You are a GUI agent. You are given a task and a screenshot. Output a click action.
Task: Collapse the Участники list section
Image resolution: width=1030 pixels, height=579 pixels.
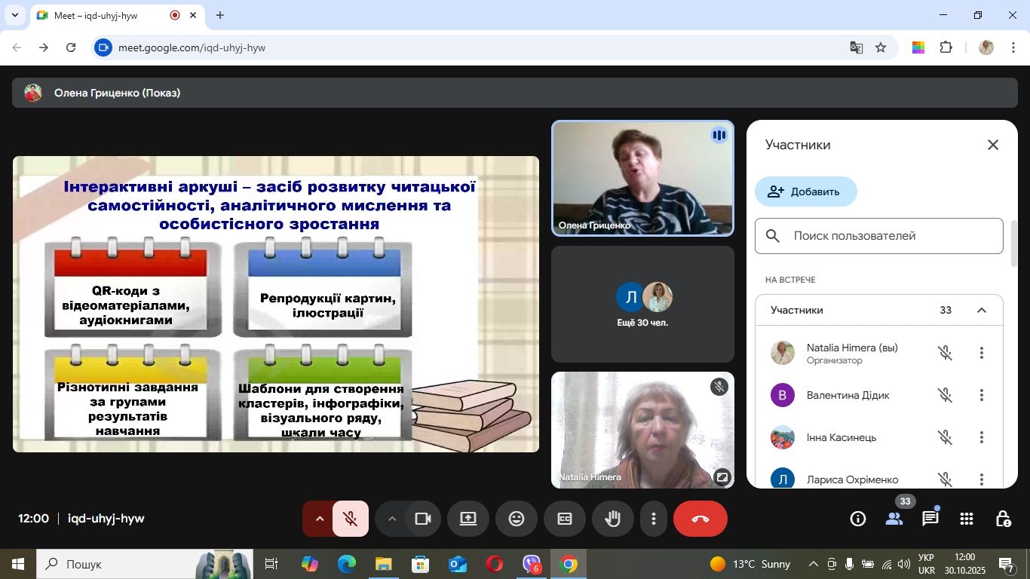(x=981, y=311)
